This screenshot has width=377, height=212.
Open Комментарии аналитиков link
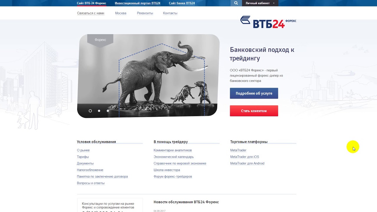(173, 150)
